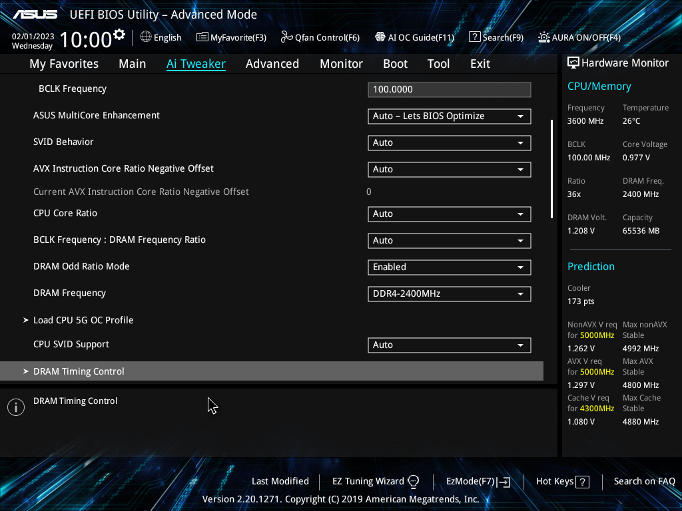Click the DRAM Odd Ratio Mode label

click(81, 266)
